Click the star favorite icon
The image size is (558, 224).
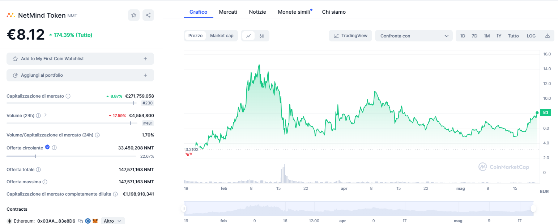(x=134, y=15)
